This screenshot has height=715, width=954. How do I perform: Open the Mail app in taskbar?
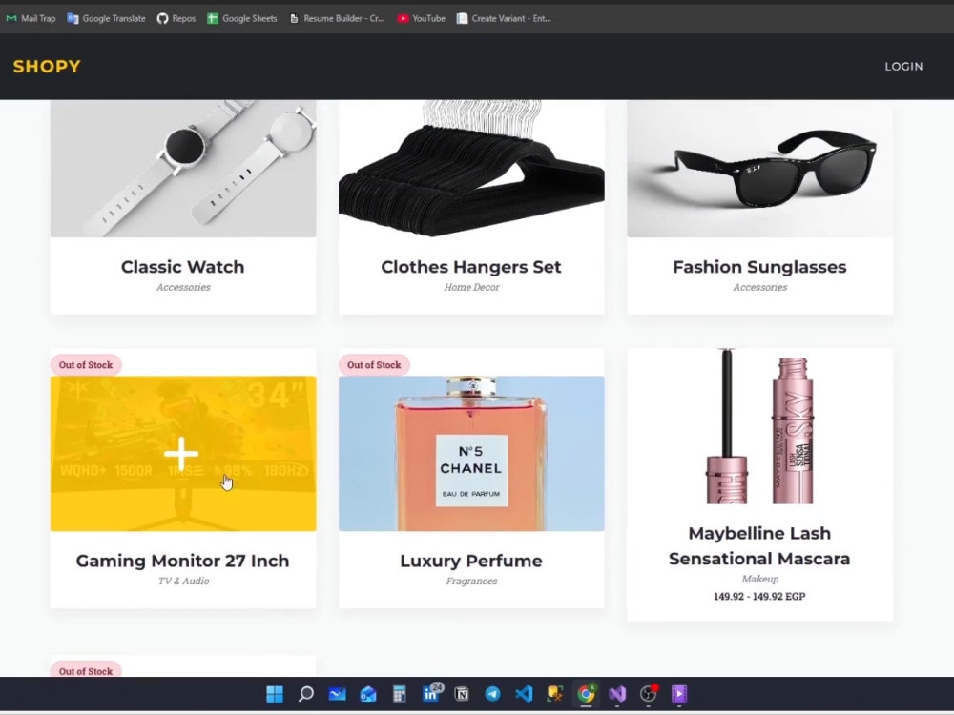(x=337, y=694)
